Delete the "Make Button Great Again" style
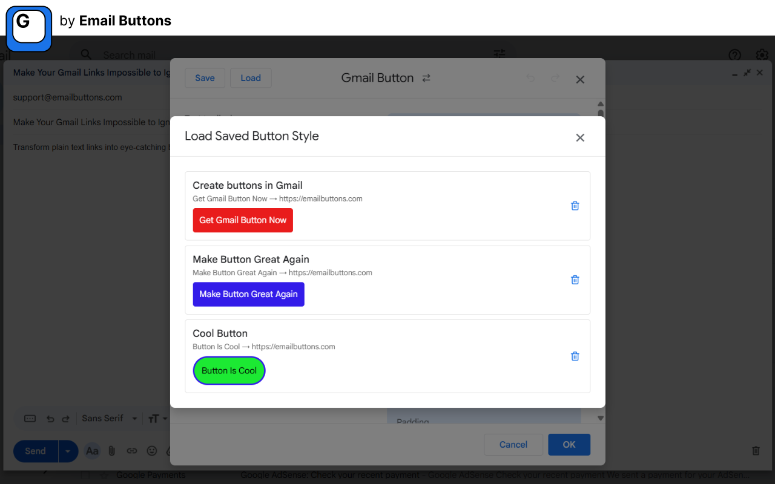This screenshot has height=484, width=775. point(575,280)
